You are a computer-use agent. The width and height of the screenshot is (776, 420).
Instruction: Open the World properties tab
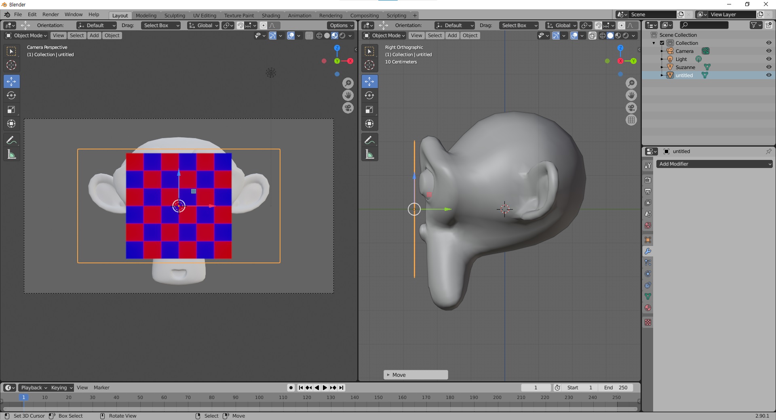point(648,225)
